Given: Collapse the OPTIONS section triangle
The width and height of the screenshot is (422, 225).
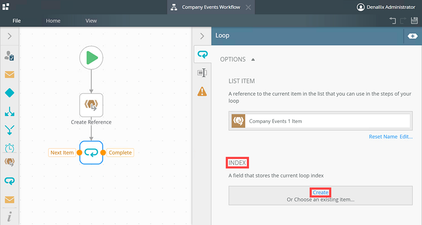Looking at the screenshot, I should coord(253,60).
